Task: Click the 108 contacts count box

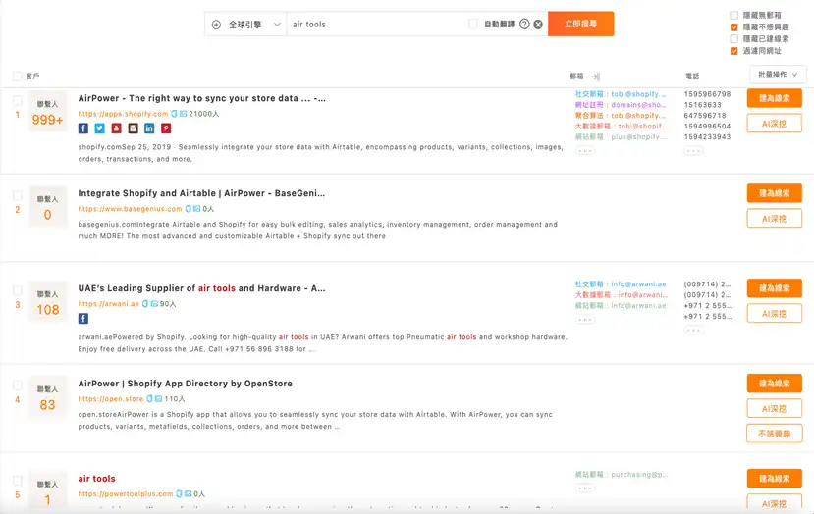Action: tap(48, 302)
